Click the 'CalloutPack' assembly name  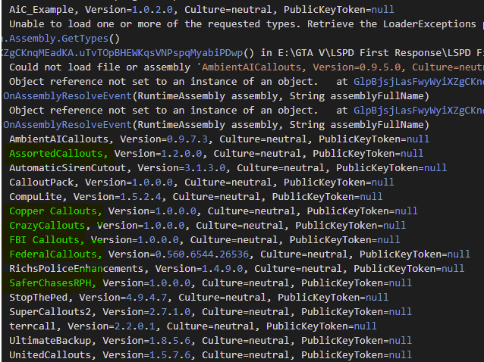[42, 182]
